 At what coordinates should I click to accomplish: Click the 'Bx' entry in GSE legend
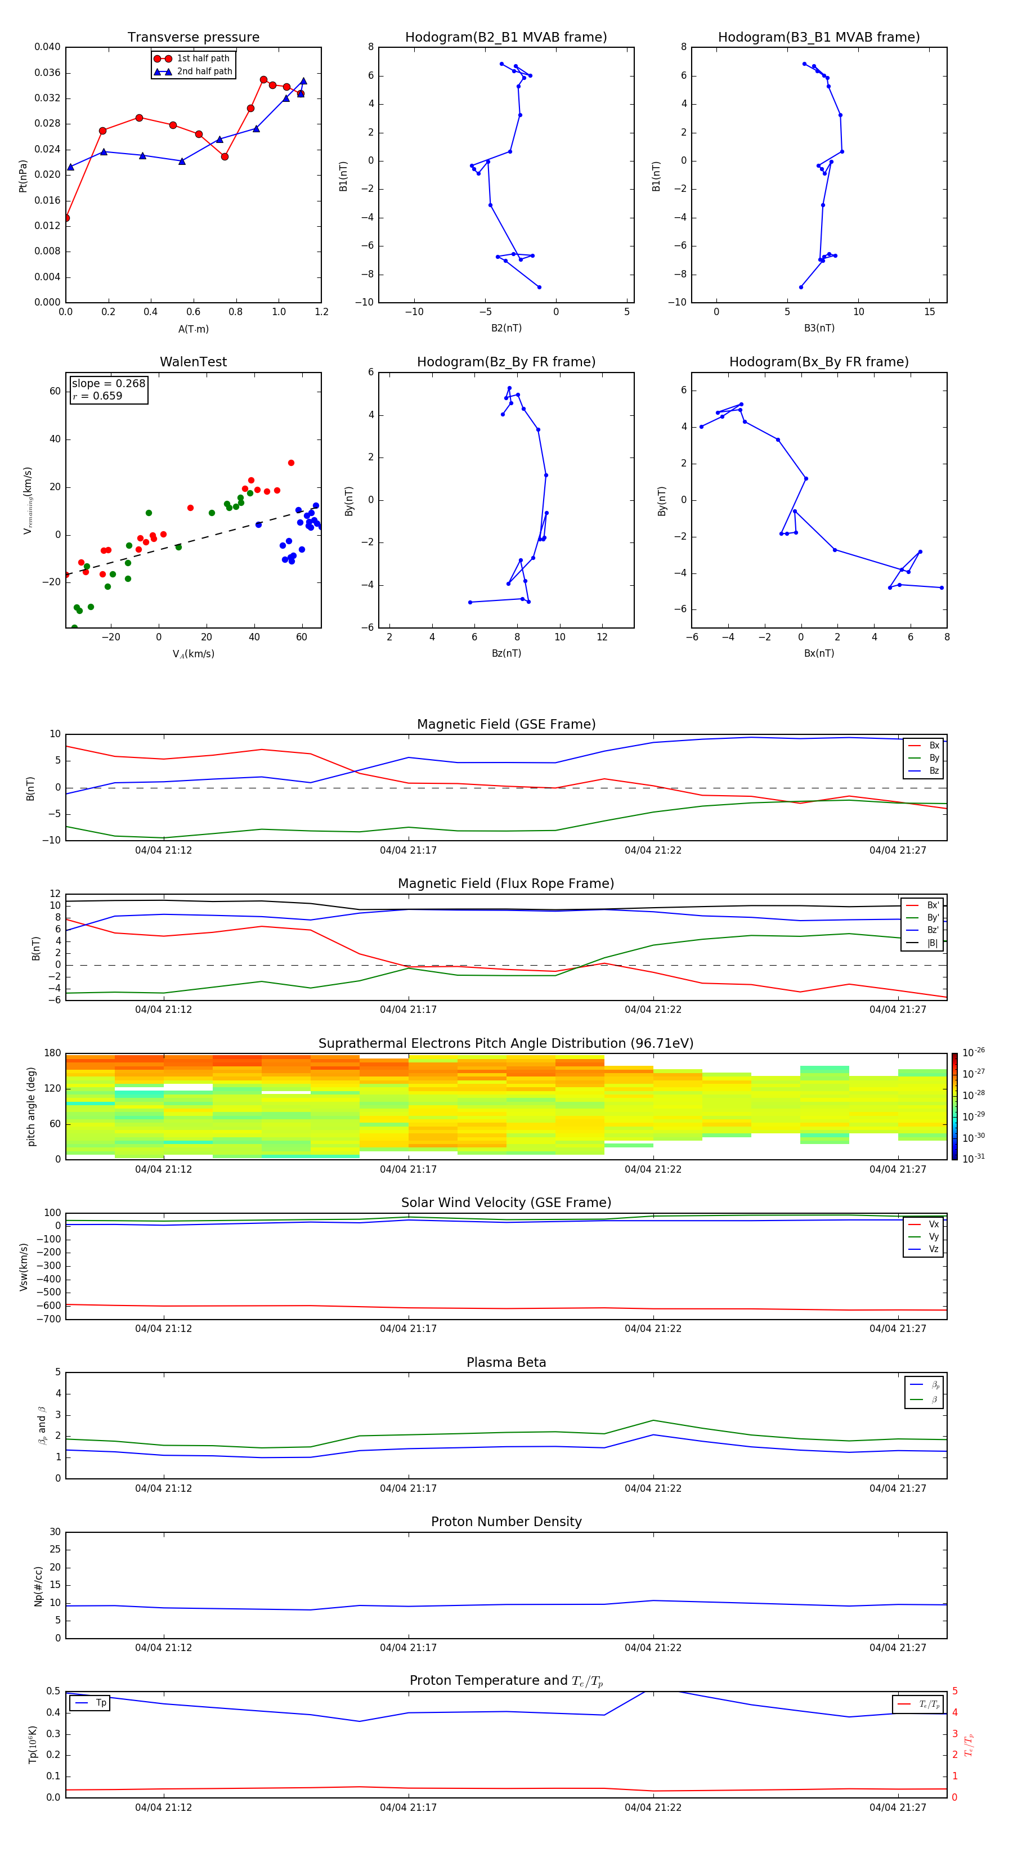[x=924, y=746]
